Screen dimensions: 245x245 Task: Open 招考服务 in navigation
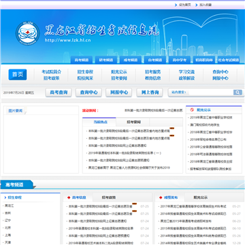pos(153,71)
